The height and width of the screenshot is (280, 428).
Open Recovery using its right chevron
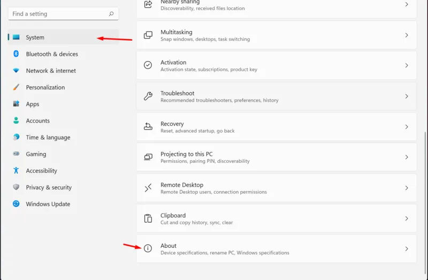(407, 127)
